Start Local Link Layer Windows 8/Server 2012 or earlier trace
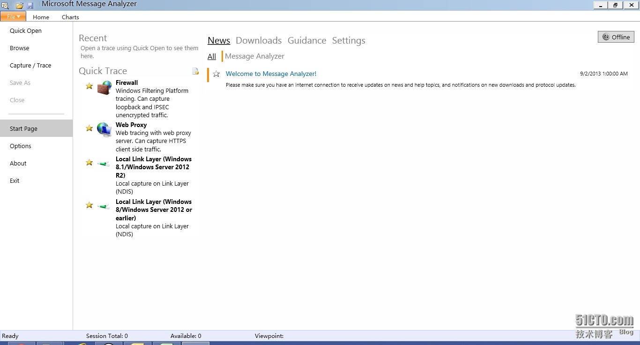The height and width of the screenshot is (345, 640). (x=154, y=210)
